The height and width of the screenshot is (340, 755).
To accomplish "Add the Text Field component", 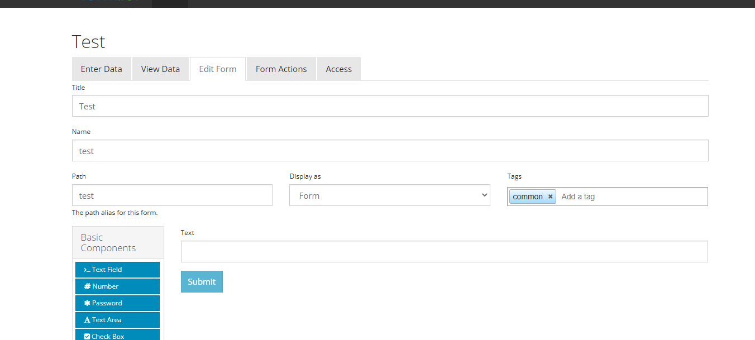I will 117,270.
